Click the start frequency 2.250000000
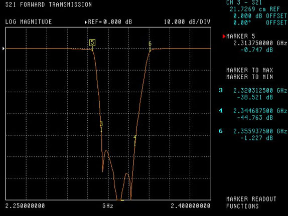 click(x=25, y=206)
